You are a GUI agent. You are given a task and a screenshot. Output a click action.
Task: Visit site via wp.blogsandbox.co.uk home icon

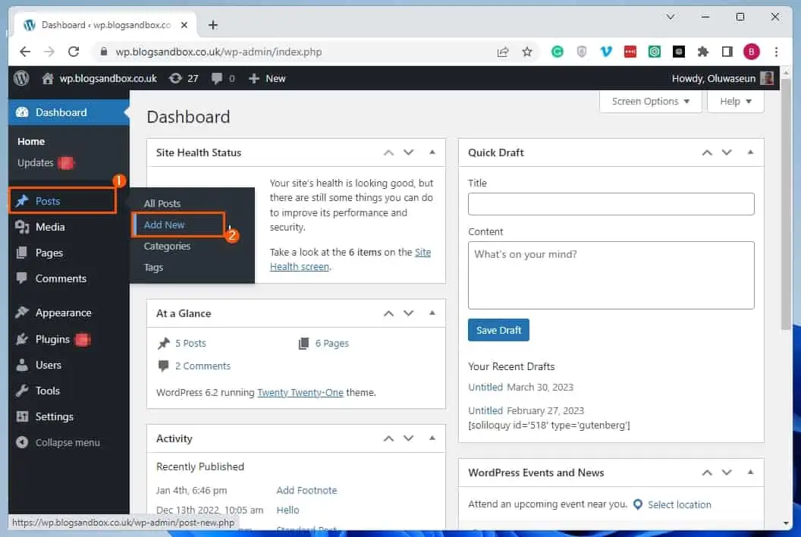48,78
